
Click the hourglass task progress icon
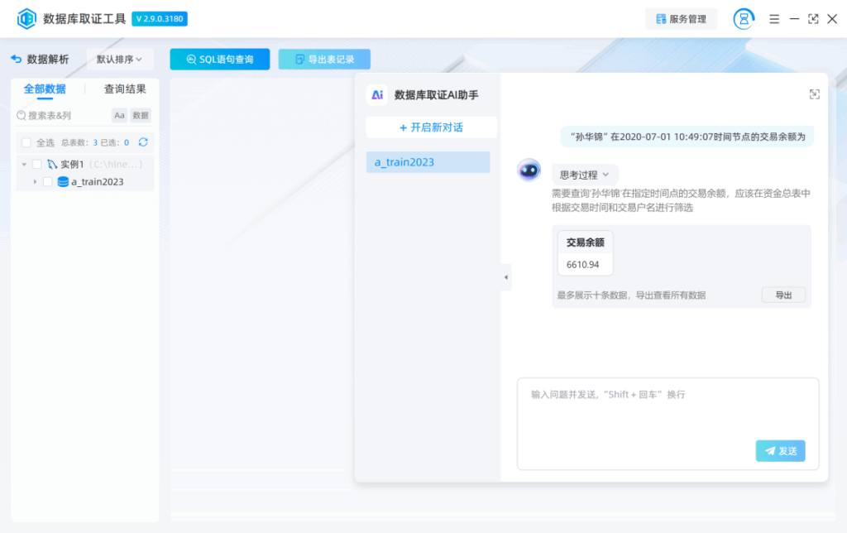743,18
